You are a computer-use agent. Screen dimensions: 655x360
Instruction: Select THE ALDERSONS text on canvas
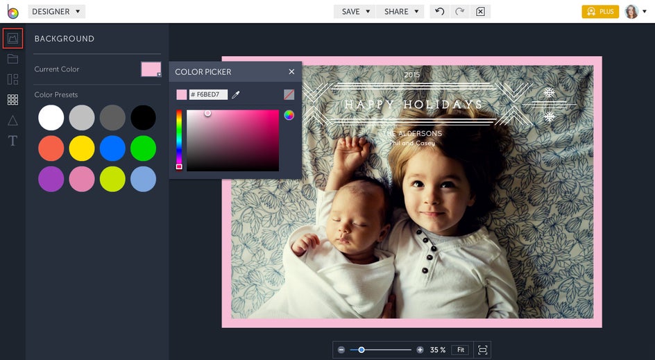click(x=412, y=134)
